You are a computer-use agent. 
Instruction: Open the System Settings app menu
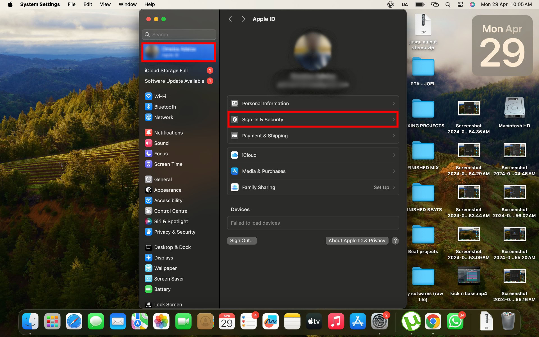(x=40, y=4)
